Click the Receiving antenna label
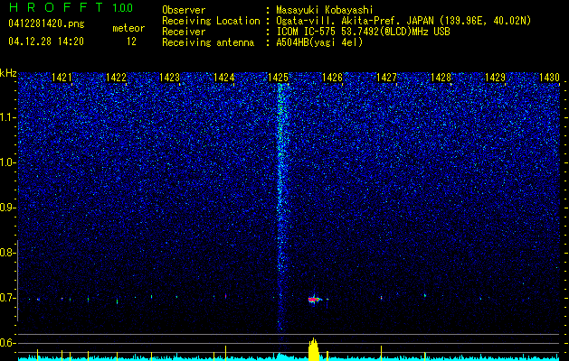The image size is (569, 361). coord(208,42)
